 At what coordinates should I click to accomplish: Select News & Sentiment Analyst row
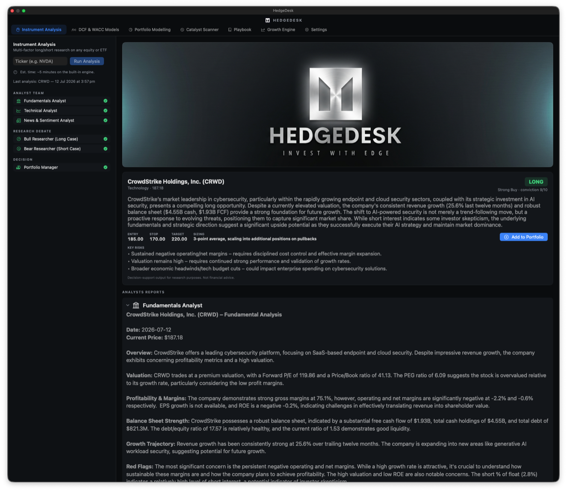pyautogui.click(x=61, y=121)
